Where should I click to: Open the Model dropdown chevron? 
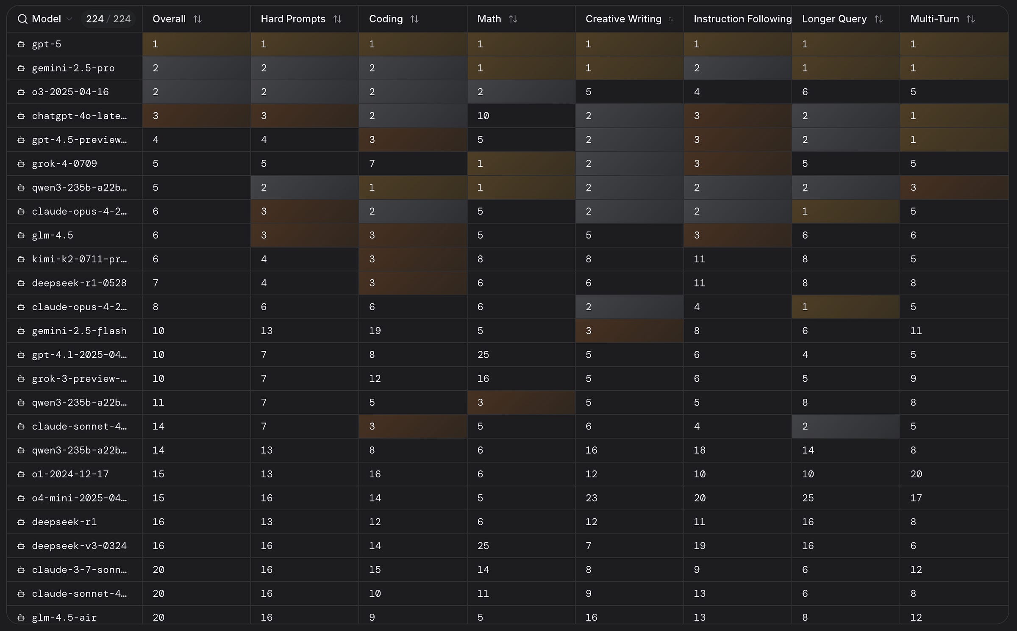69,19
